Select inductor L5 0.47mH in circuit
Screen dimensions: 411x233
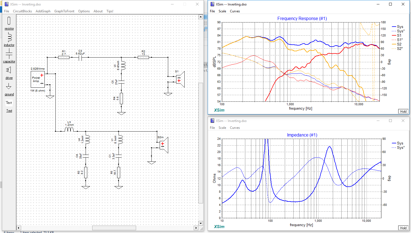coord(123,66)
